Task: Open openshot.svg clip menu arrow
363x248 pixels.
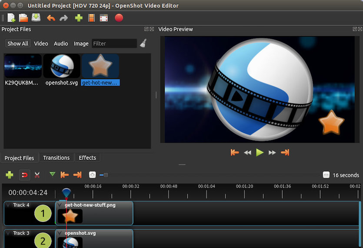Action: [60, 233]
